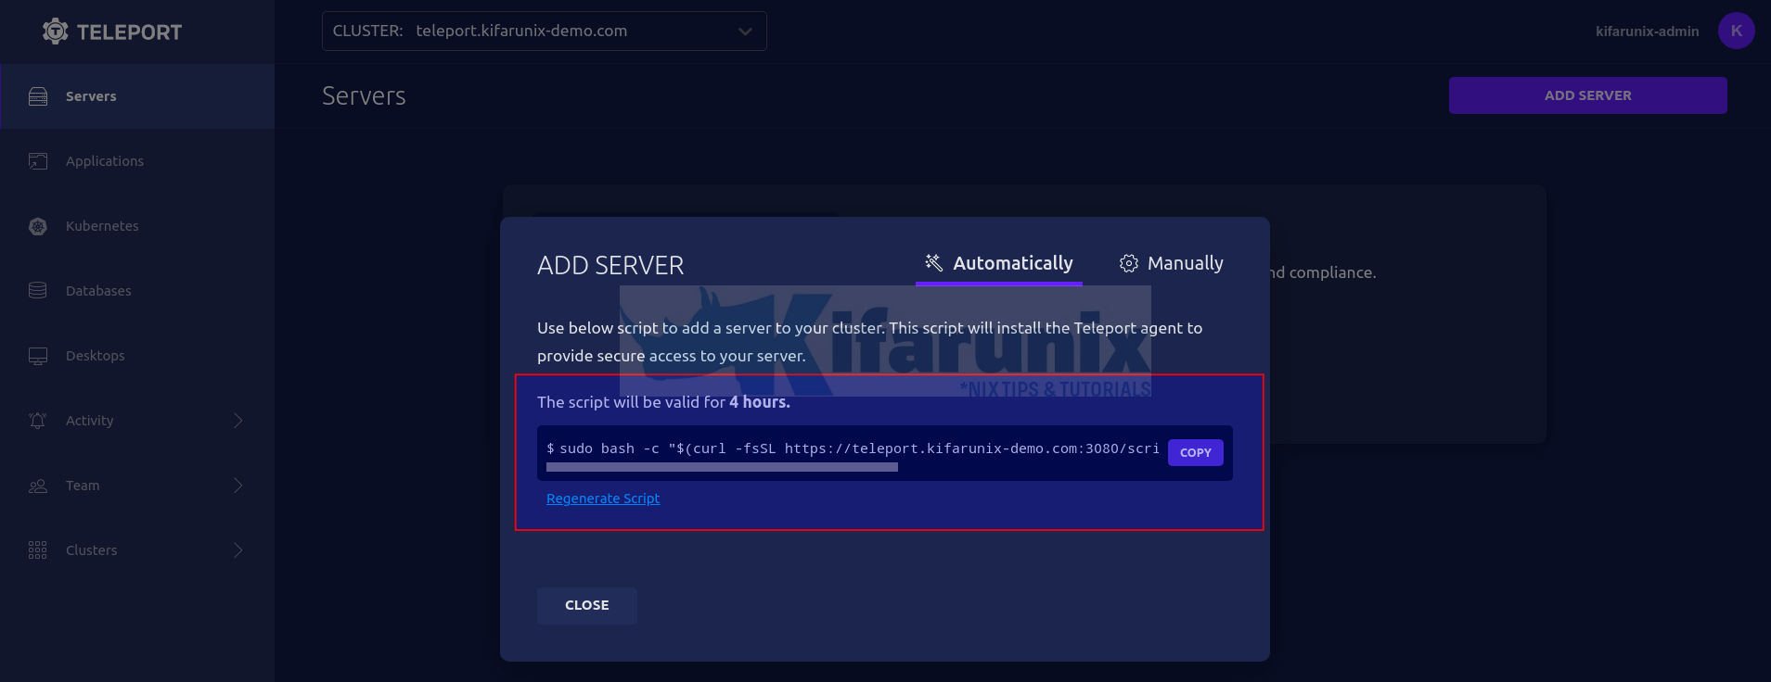Expand the Team menu chevron
The width and height of the screenshot is (1771, 682).
pyautogui.click(x=238, y=486)
